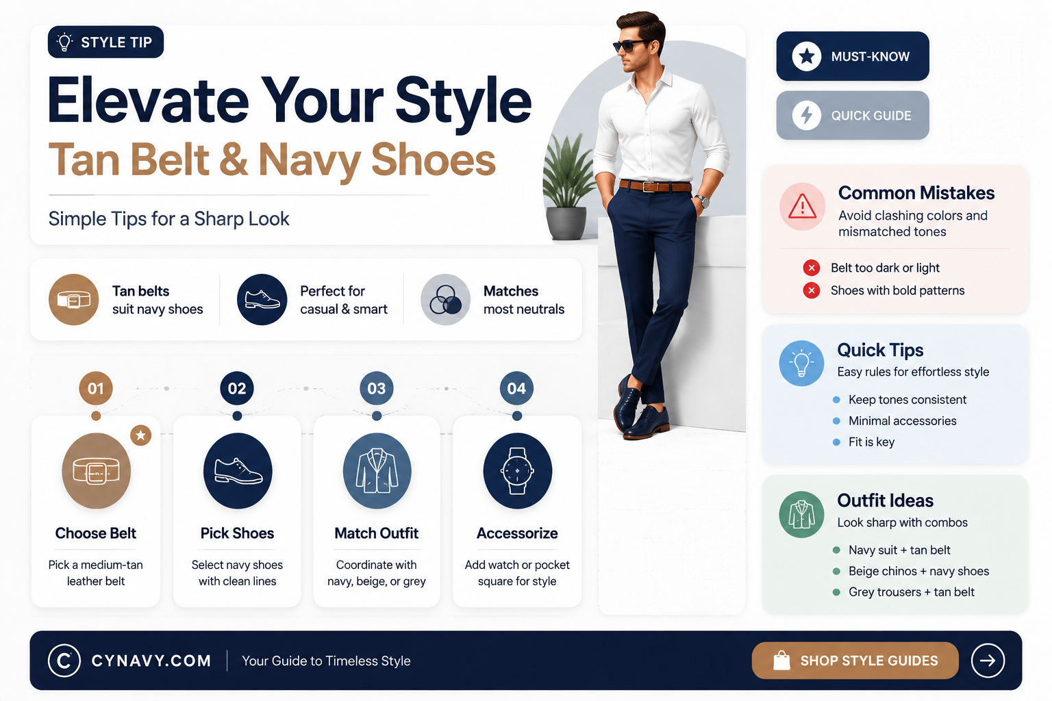
Task: Click 'Coordinate with navy, beige, or grey' description
Action: tap(377, 573)
